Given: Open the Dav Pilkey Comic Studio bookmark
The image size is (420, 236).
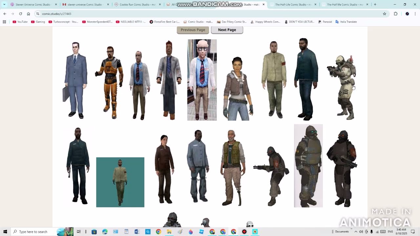Looking at the screenshot, I should (x=232, y=22).
